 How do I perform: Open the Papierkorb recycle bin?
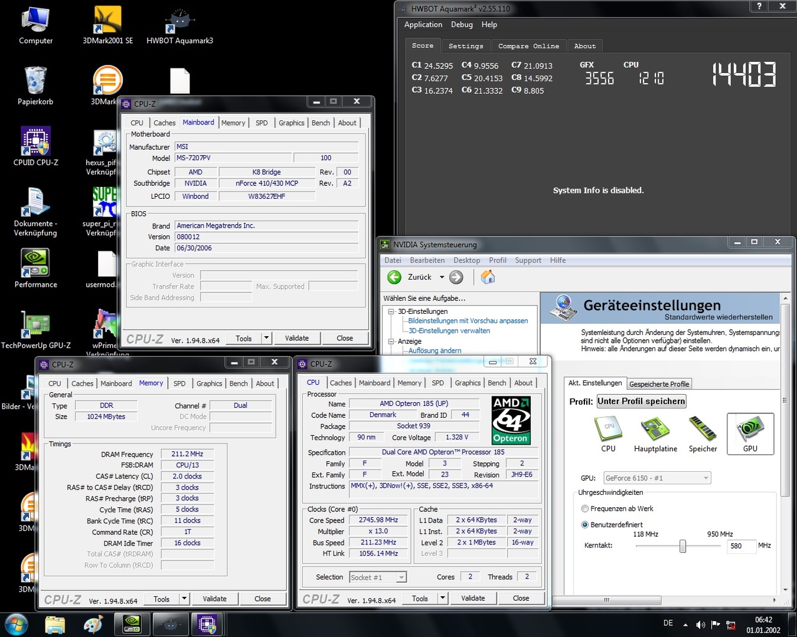tap(35, 86)
